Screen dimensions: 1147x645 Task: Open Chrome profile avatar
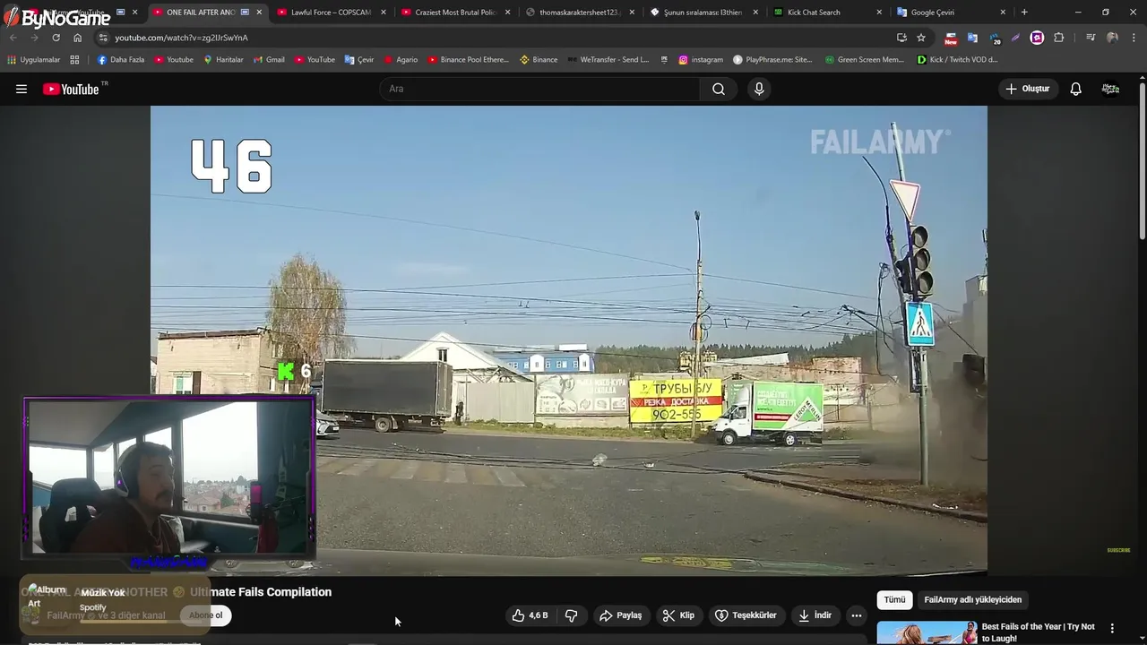[x=1112, y=38]
